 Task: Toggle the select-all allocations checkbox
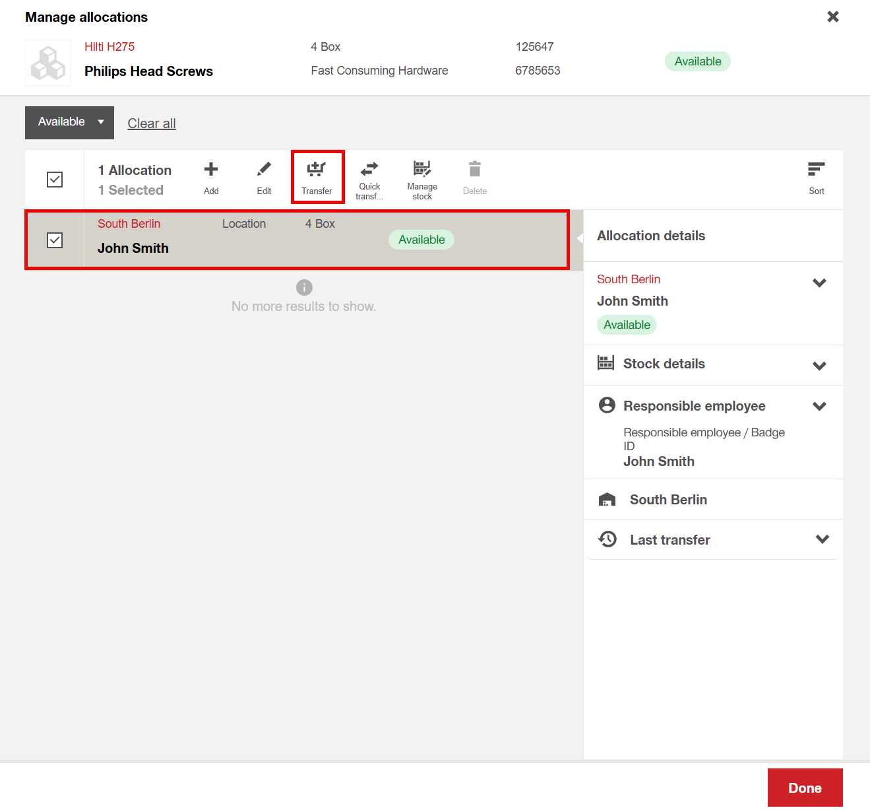tap(55, 180)
